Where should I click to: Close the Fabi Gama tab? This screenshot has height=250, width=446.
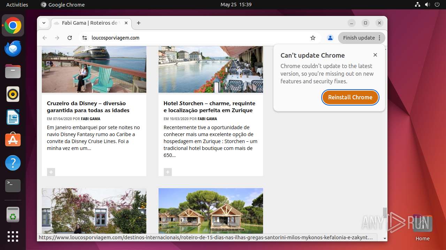coord(126,23)
